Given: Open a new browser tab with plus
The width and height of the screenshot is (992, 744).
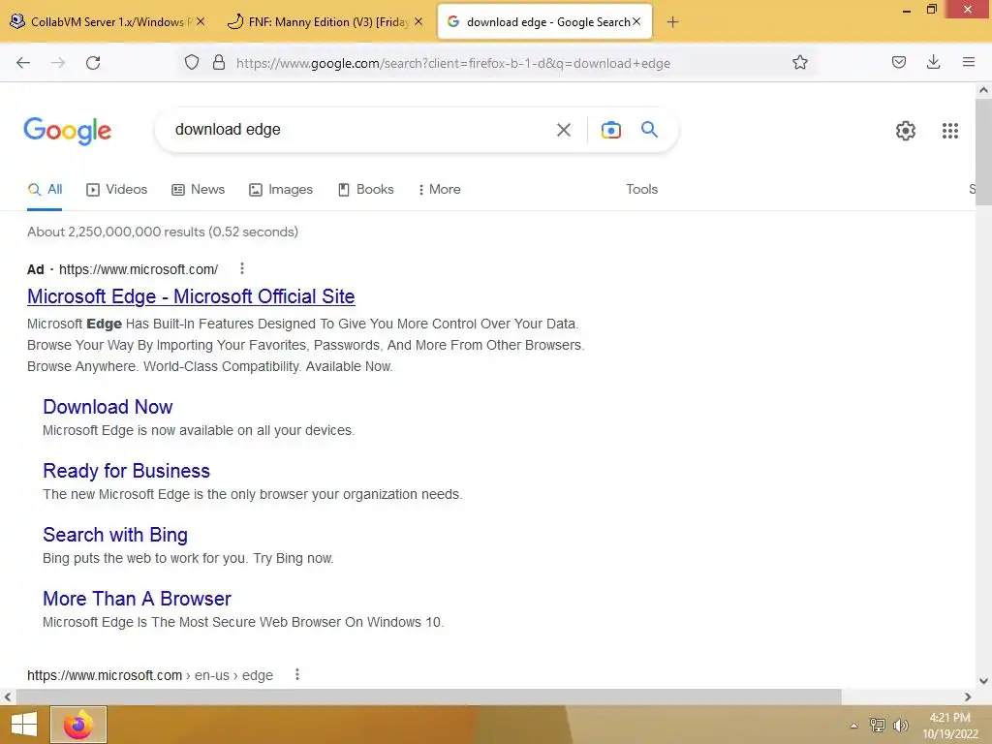Looking at the screenshot, I should pyautogui.click(x=672, y=22).
